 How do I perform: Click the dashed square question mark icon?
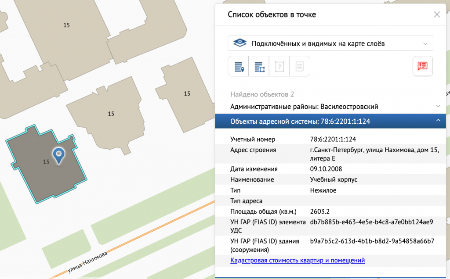click(x=279, y=67)
